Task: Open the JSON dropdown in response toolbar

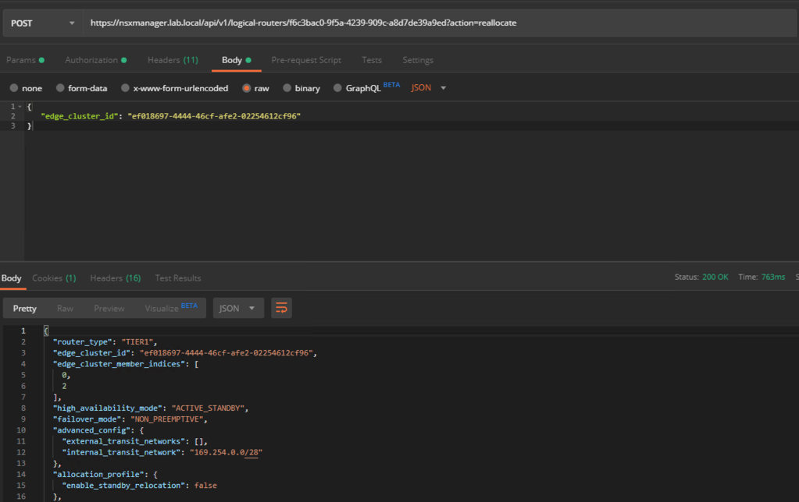Action: coord(238,308)
